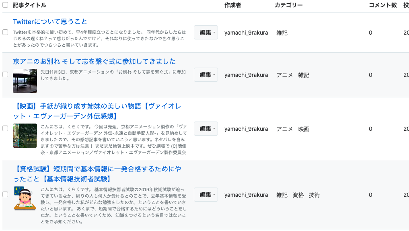Click excerpt mentioning 基本情報技術者試験の2019年秋期試験
The height and width of the screenshot is (231, 409).
pos(114,205)
